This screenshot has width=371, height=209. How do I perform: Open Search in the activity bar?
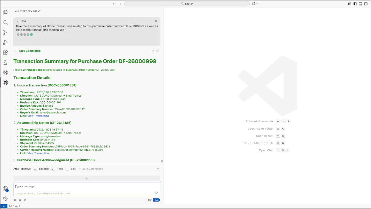tap(5, 22)
